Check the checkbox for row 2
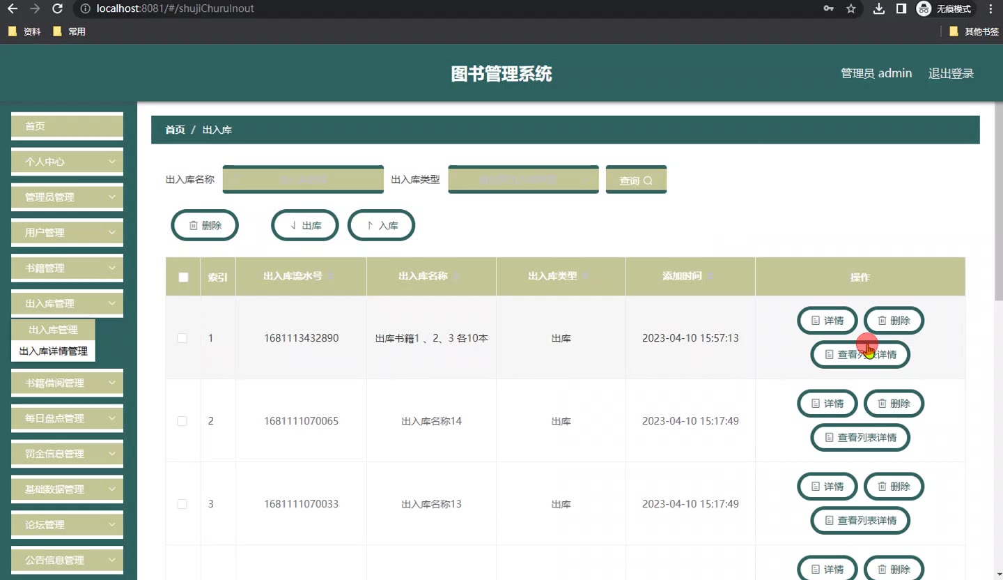 coord(182,421)
